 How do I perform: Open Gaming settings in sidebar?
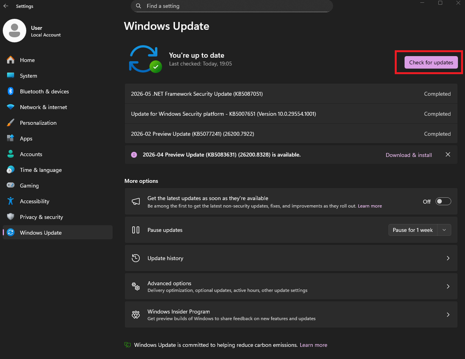[58, 185]
